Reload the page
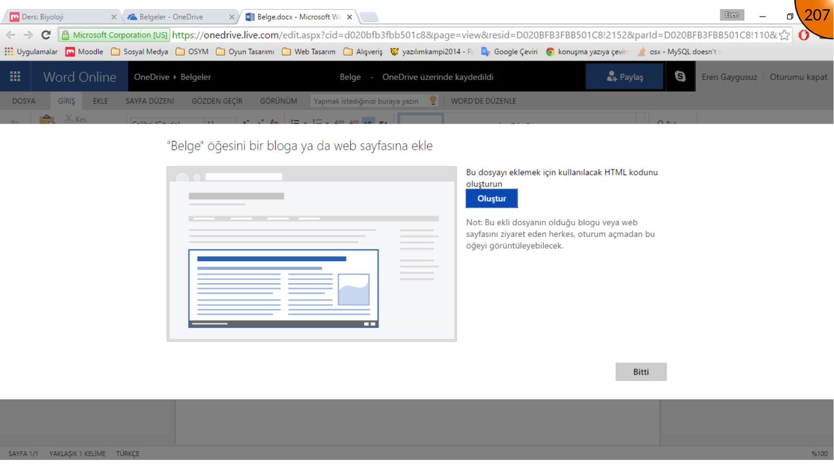Screen dimensions: 834x469 46,35
